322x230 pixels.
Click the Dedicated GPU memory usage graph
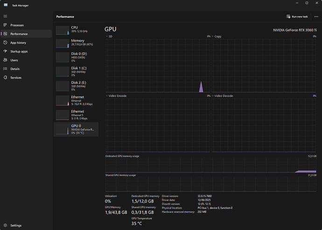coord(210,165)
